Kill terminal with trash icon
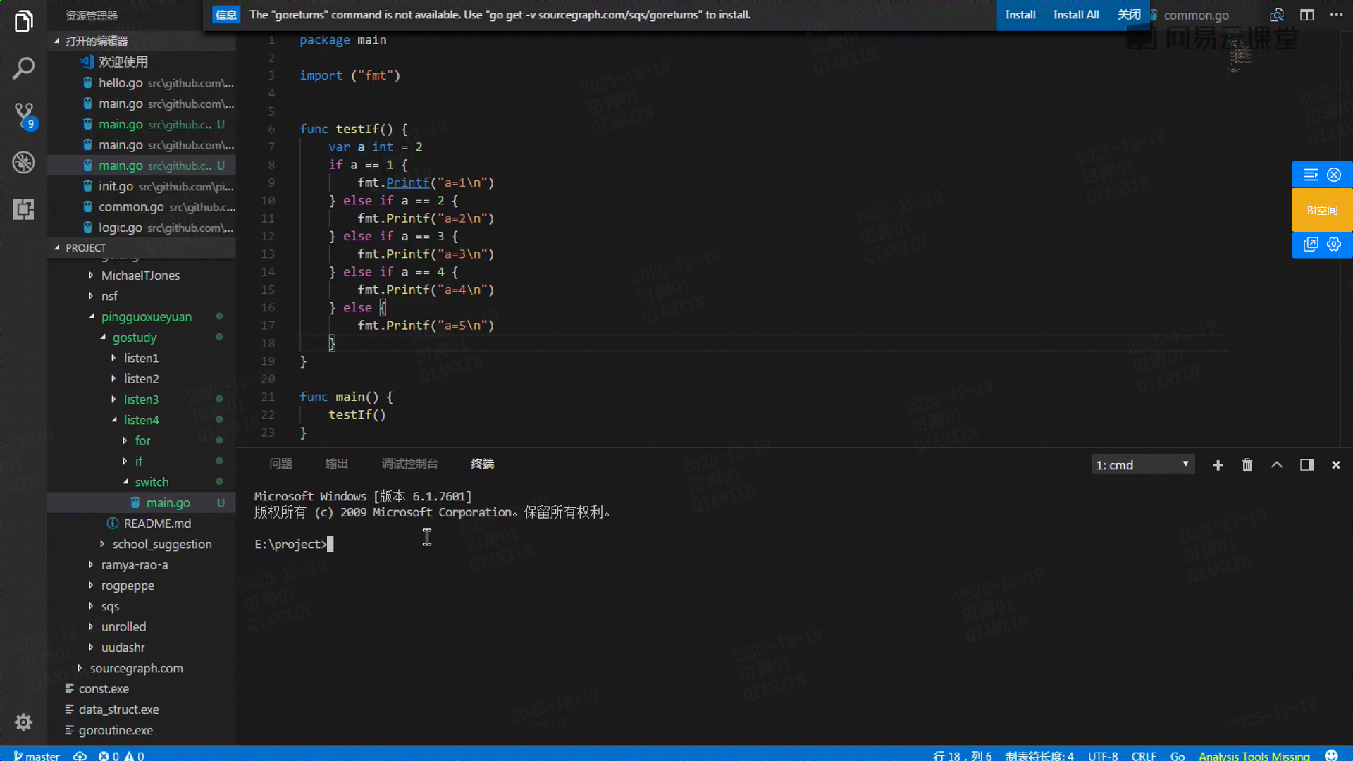 (1247, 465)
